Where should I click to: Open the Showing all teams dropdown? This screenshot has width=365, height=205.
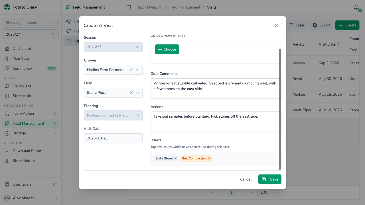(x=31, y=22)
